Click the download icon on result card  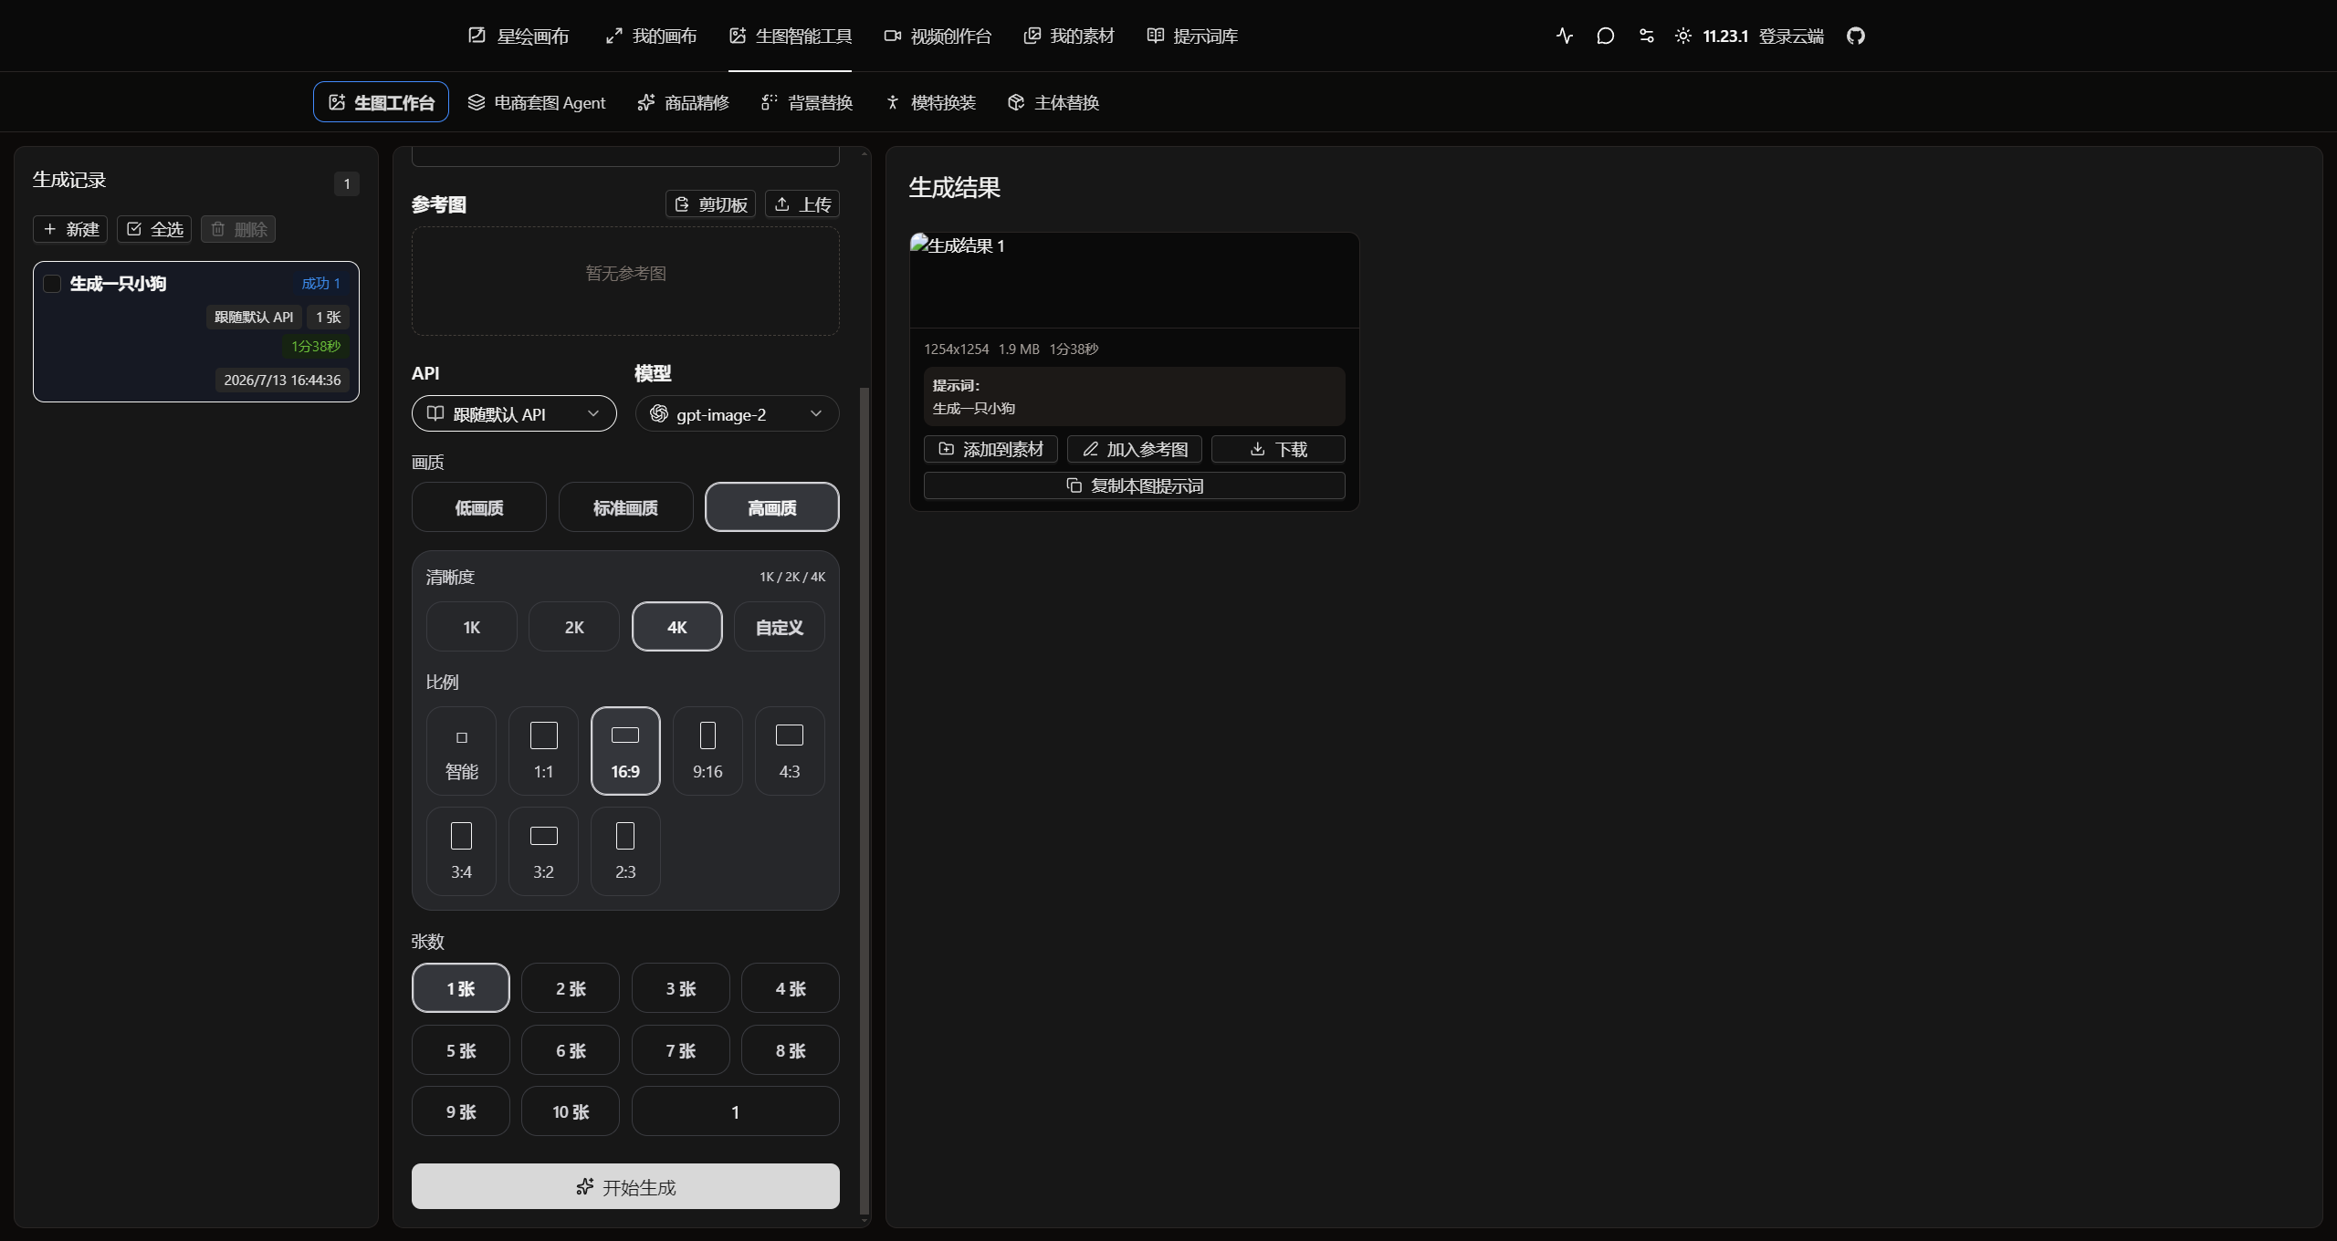click(x=1257, y=449)
